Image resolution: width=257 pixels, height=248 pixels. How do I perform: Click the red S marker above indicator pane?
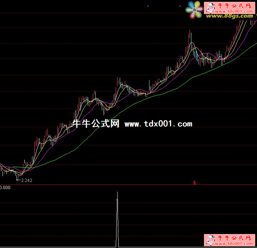click(194, 183)
